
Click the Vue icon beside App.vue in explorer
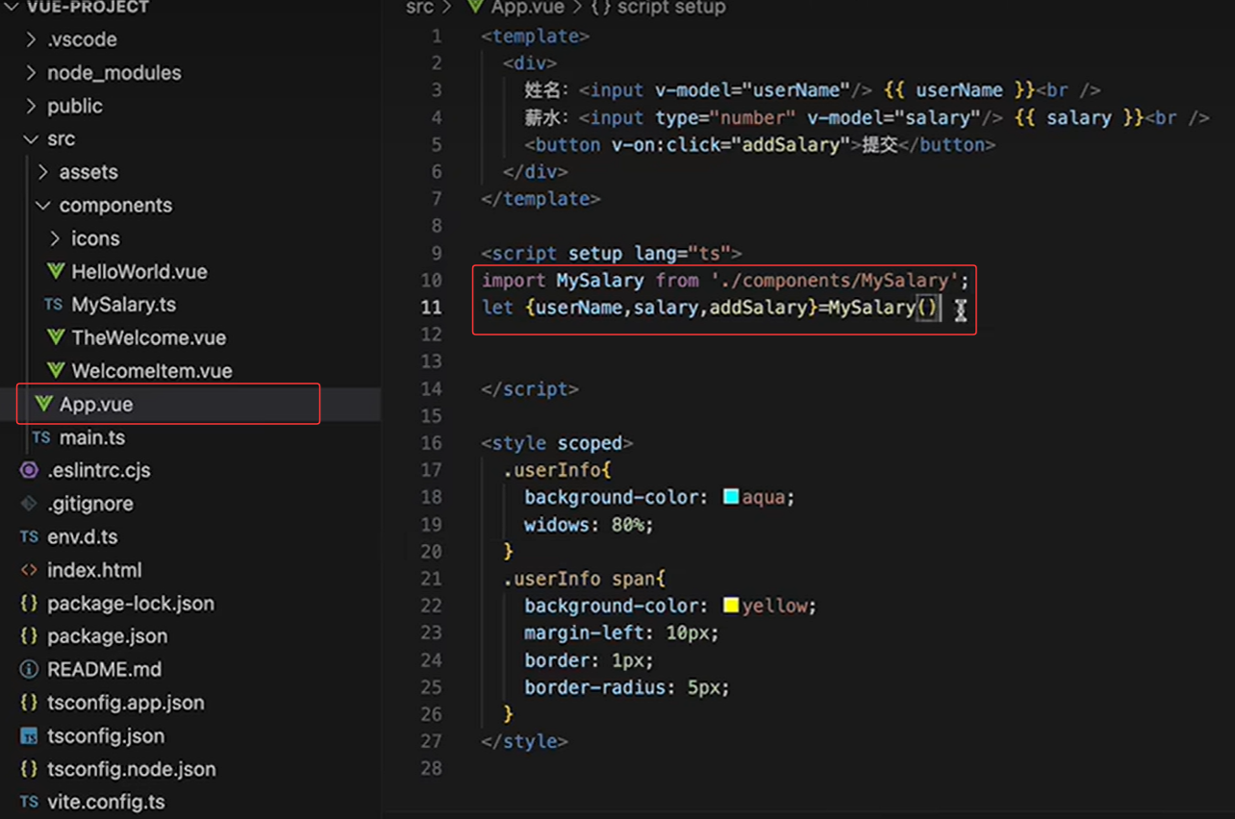[43, 404]
